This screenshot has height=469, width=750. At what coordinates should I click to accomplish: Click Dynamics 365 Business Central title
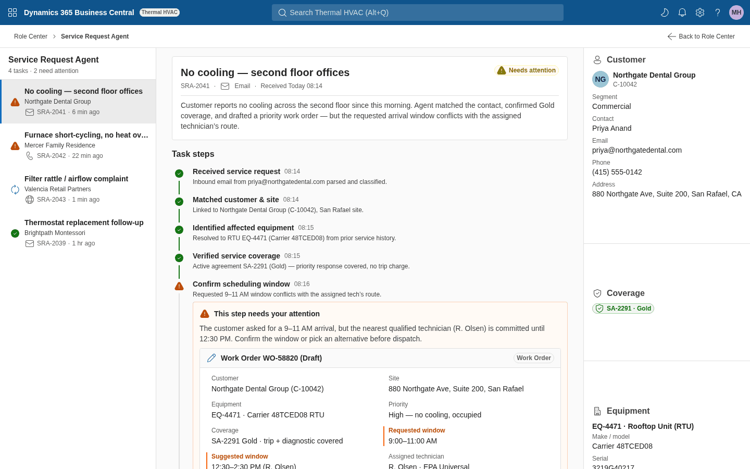coord(79,13)
